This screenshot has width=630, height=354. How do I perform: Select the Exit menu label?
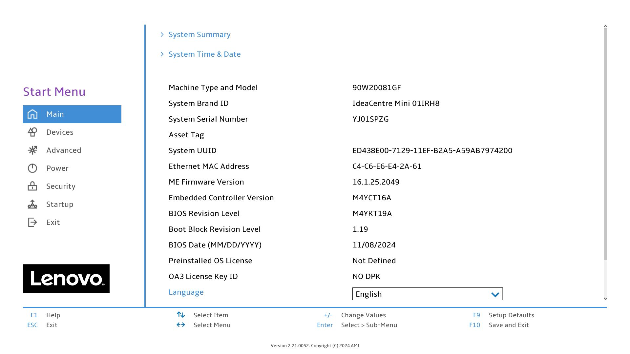coord(53,222)
